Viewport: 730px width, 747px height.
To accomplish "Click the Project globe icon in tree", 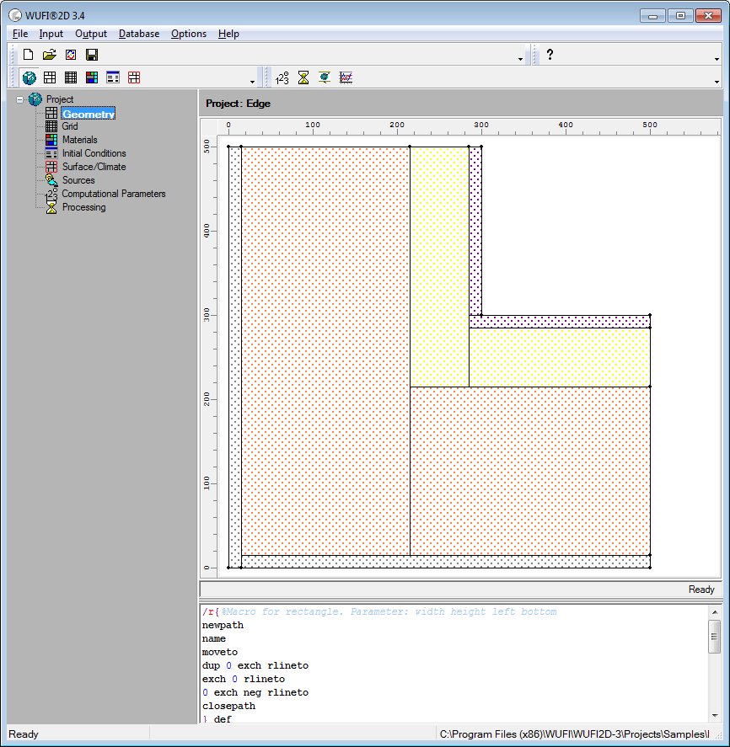I will [x=35, y=99].
